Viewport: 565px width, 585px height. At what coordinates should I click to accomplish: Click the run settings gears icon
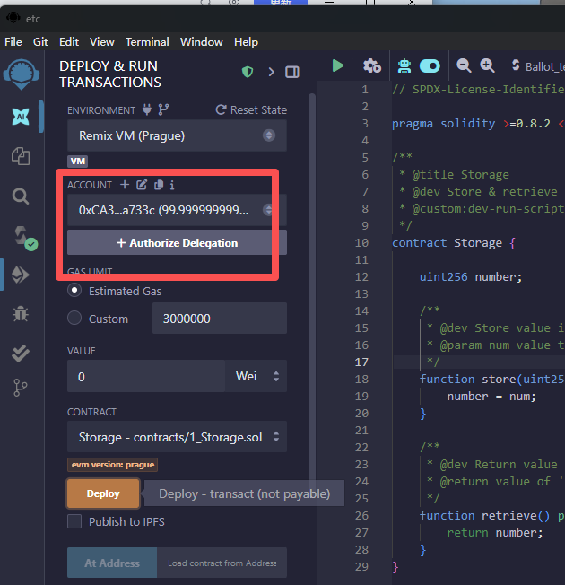tap(372, 66)
